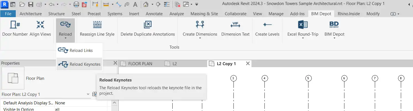Screen dimensions: 413x111
Task: Open the BIM Depot dropdown in ribbon panel
Action: click(x=334, y=30)
